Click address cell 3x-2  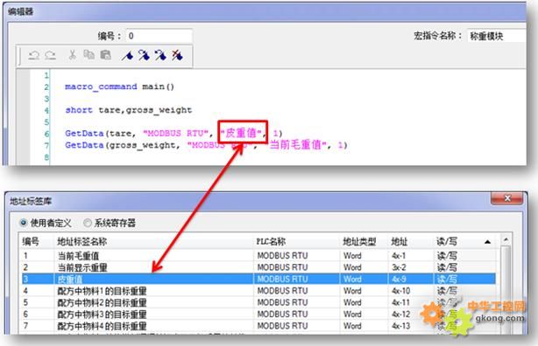tap(399, 267)
